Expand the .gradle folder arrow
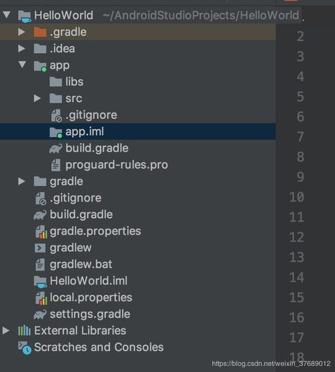This screenshot has height=372, width=335. pyautogui.click(x=21, y=32)
